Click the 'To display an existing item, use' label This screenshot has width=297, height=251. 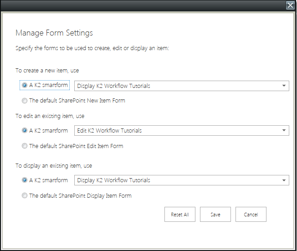(54, 166)
